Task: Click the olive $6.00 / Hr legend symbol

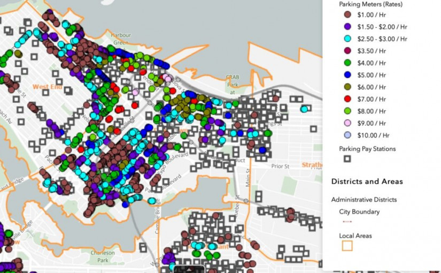Action: pos(347,87)
